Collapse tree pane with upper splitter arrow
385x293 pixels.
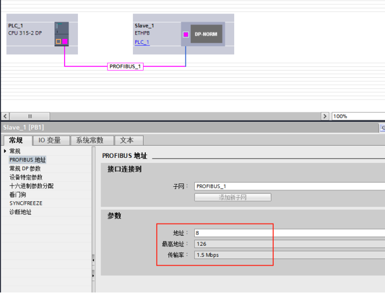pos(93,260)
